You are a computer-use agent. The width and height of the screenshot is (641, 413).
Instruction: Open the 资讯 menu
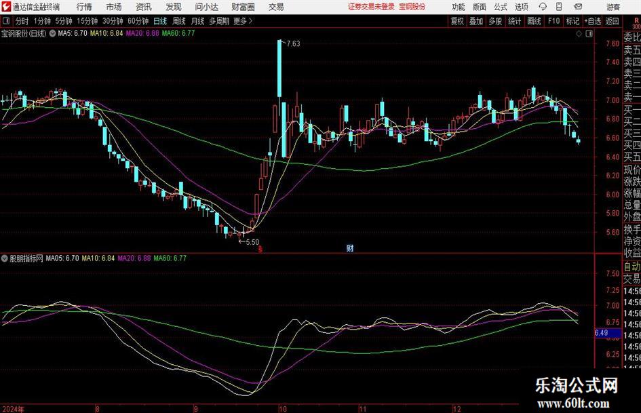pyautogui.click(x=144, y=7)
